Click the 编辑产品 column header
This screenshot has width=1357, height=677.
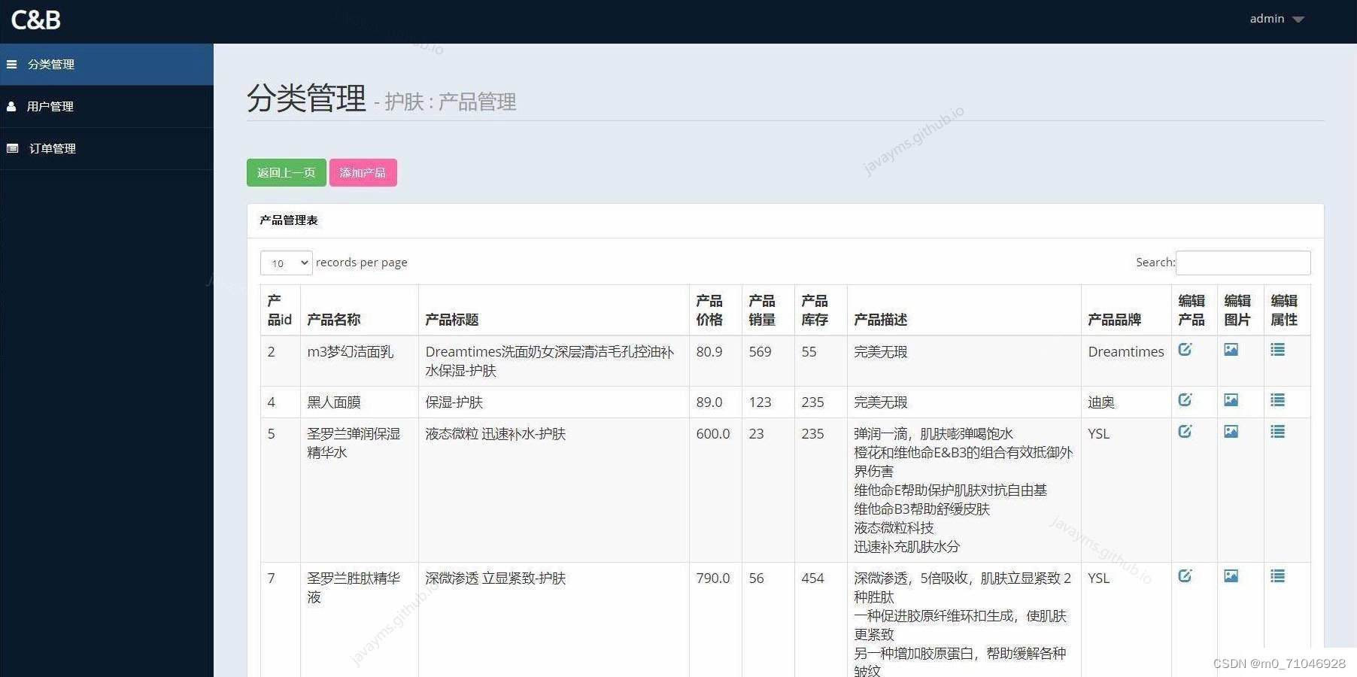click(1194, 310)
